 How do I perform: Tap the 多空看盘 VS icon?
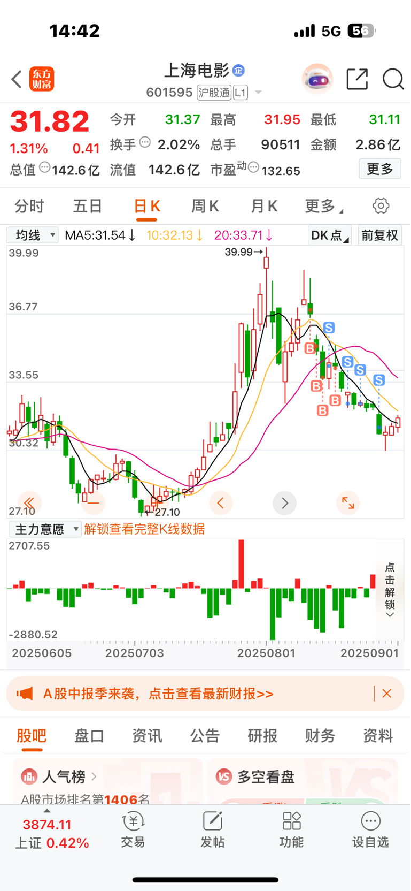(224, 776)
